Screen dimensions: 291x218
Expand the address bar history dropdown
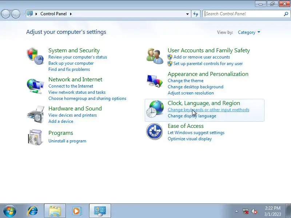click(187, 14)
